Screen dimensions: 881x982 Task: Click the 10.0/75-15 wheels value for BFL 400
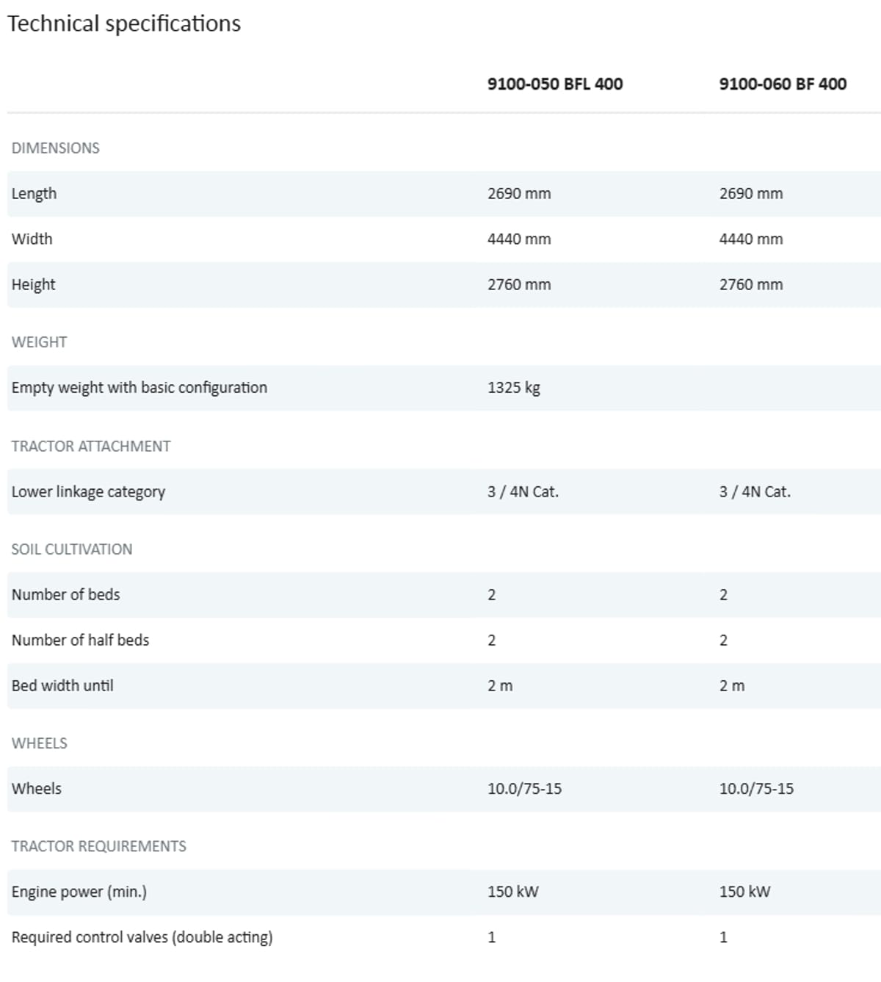coord(524,788)
